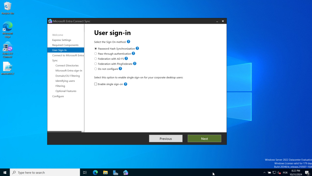This screenshot has width=312, height=176.
Task: Select Password Hash Synchronization radio button
Action: (x=95, y=48)
